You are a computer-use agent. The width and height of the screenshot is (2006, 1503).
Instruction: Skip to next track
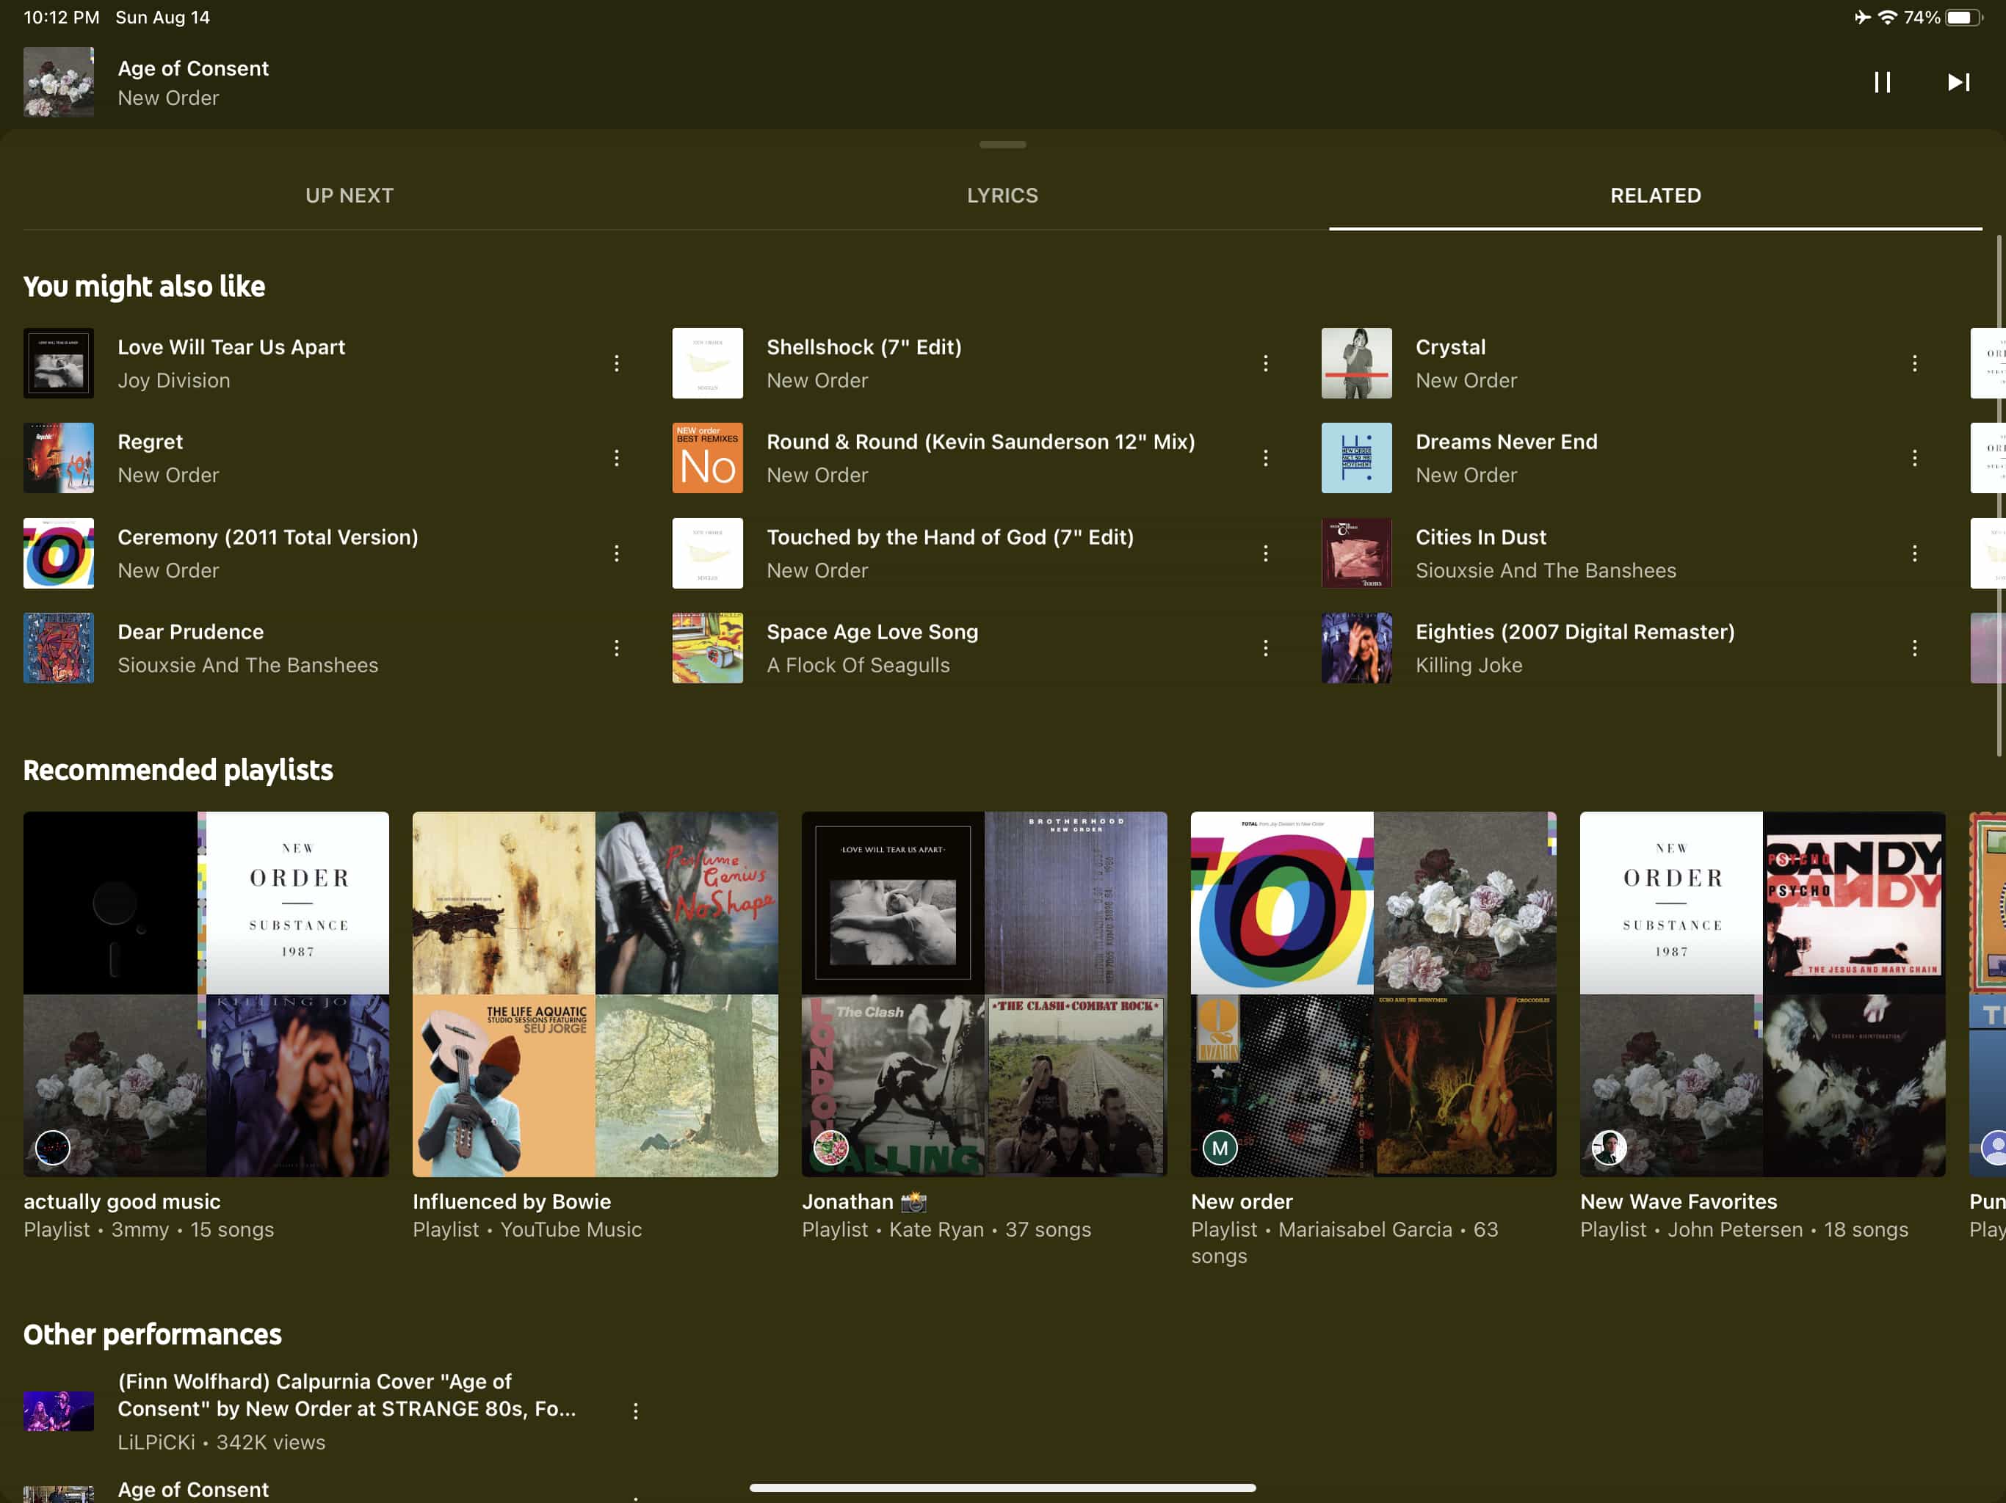point(1958,82)
